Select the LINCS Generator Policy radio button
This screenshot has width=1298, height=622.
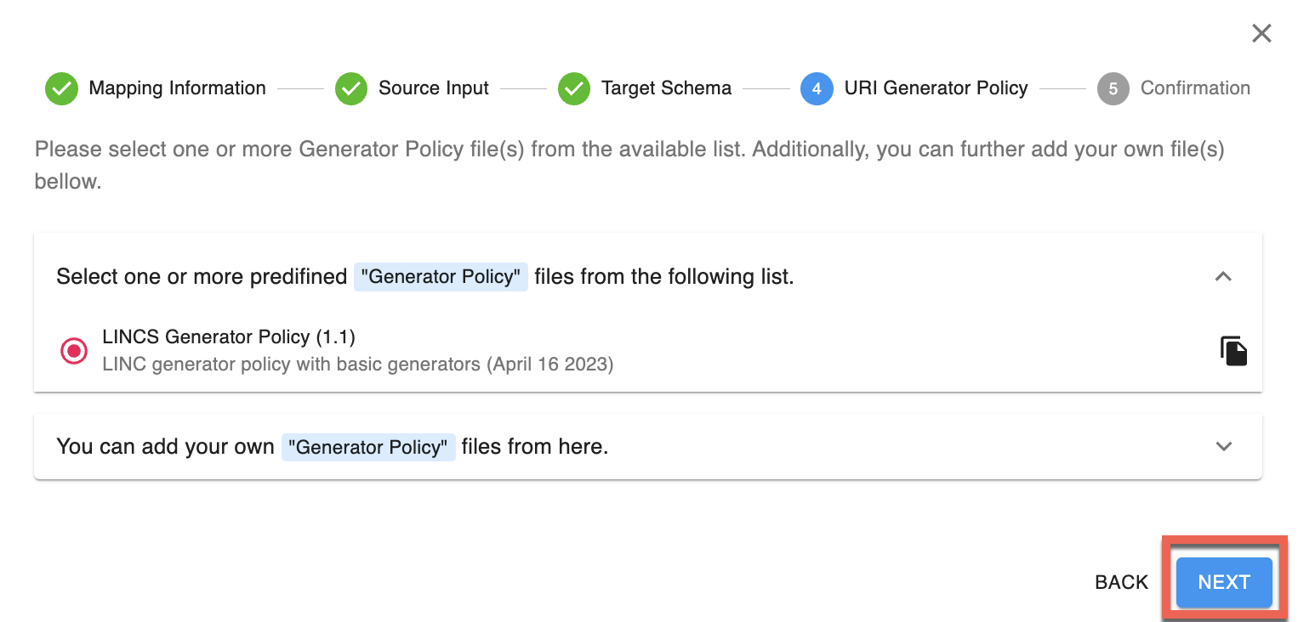click(x=74, y=350)
